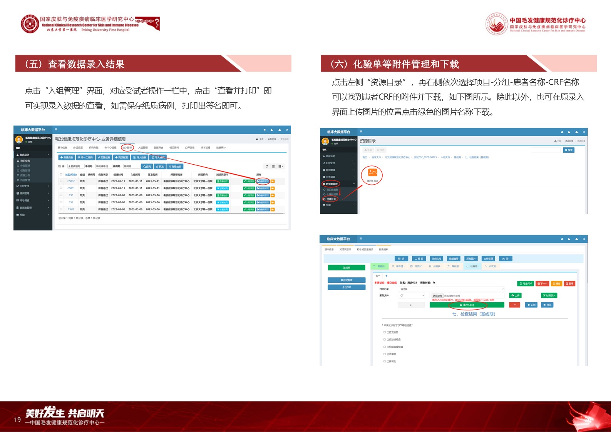The width and height of the screenshot is (611, 432).
Task: Click the refresh icon above the patient table
Action: pyautogui.click(x=267, y=167)
